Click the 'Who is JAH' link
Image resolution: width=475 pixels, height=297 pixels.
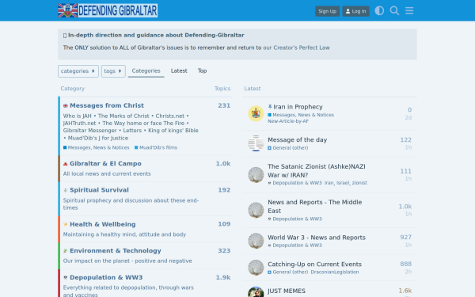coord(77,116)
